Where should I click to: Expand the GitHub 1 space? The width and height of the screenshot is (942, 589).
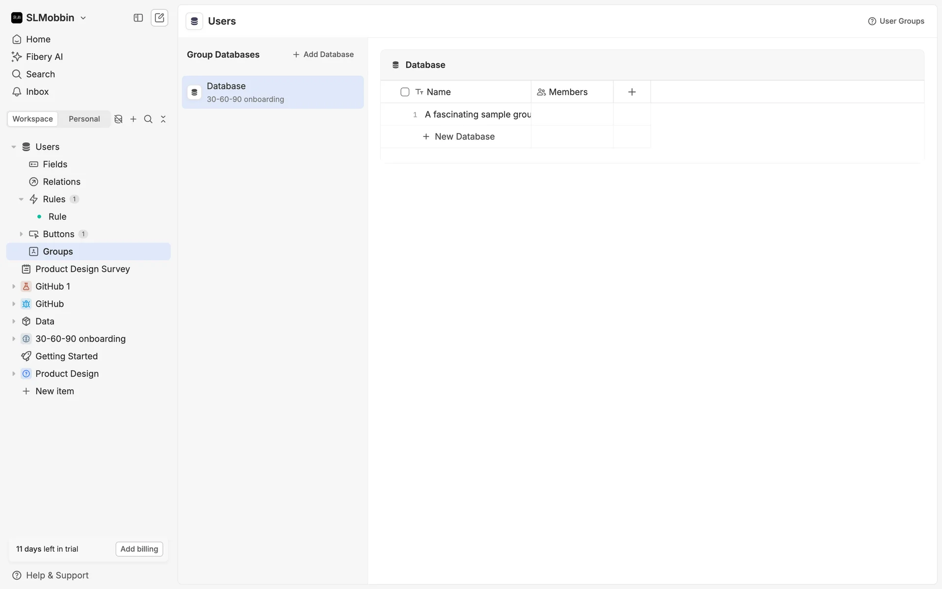point(14,286)
